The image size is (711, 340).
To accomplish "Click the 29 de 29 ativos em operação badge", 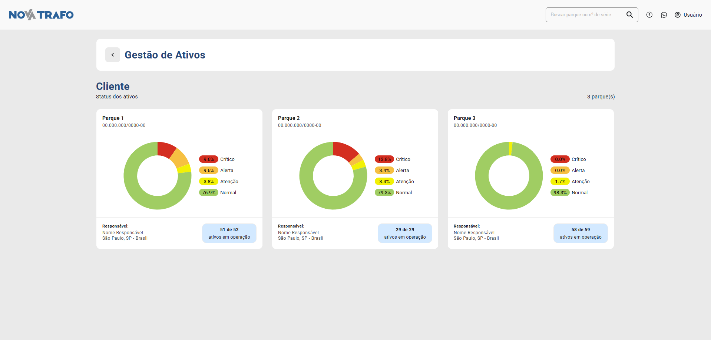I will click(405, 233).
